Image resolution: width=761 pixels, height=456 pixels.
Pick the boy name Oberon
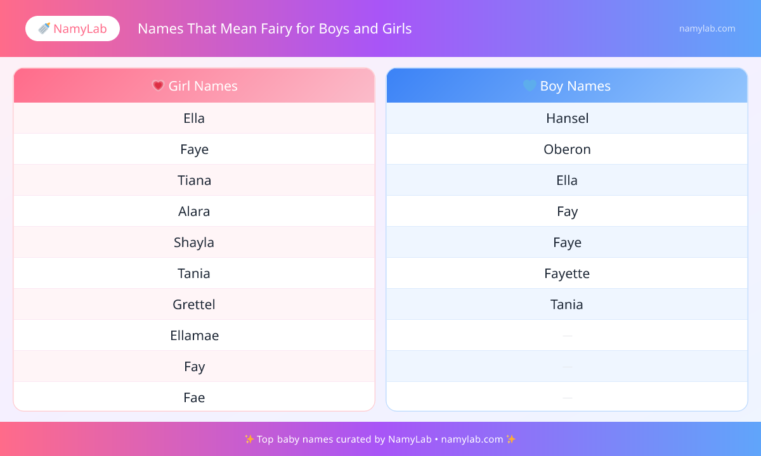(567, 149)
